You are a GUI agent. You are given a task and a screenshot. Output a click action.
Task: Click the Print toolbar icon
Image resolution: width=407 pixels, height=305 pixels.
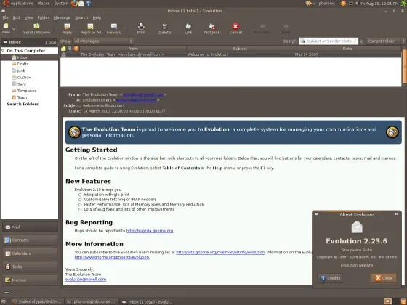point(141,26)
